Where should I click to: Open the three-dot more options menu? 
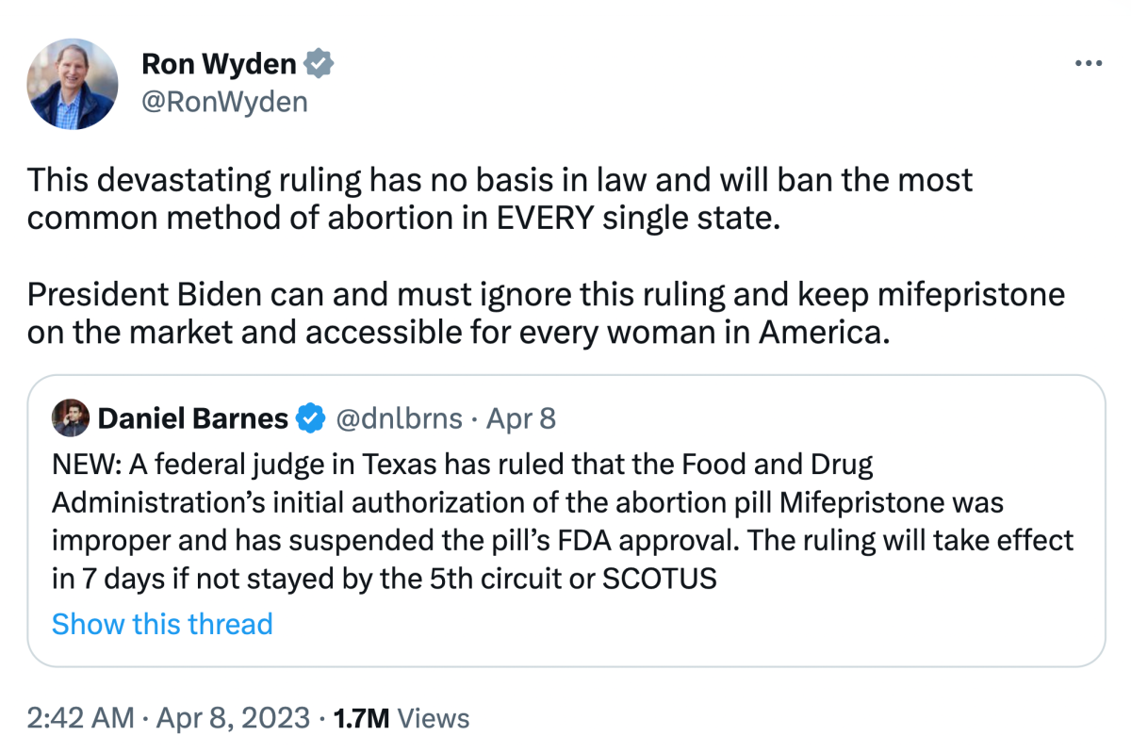(1088, 64)
